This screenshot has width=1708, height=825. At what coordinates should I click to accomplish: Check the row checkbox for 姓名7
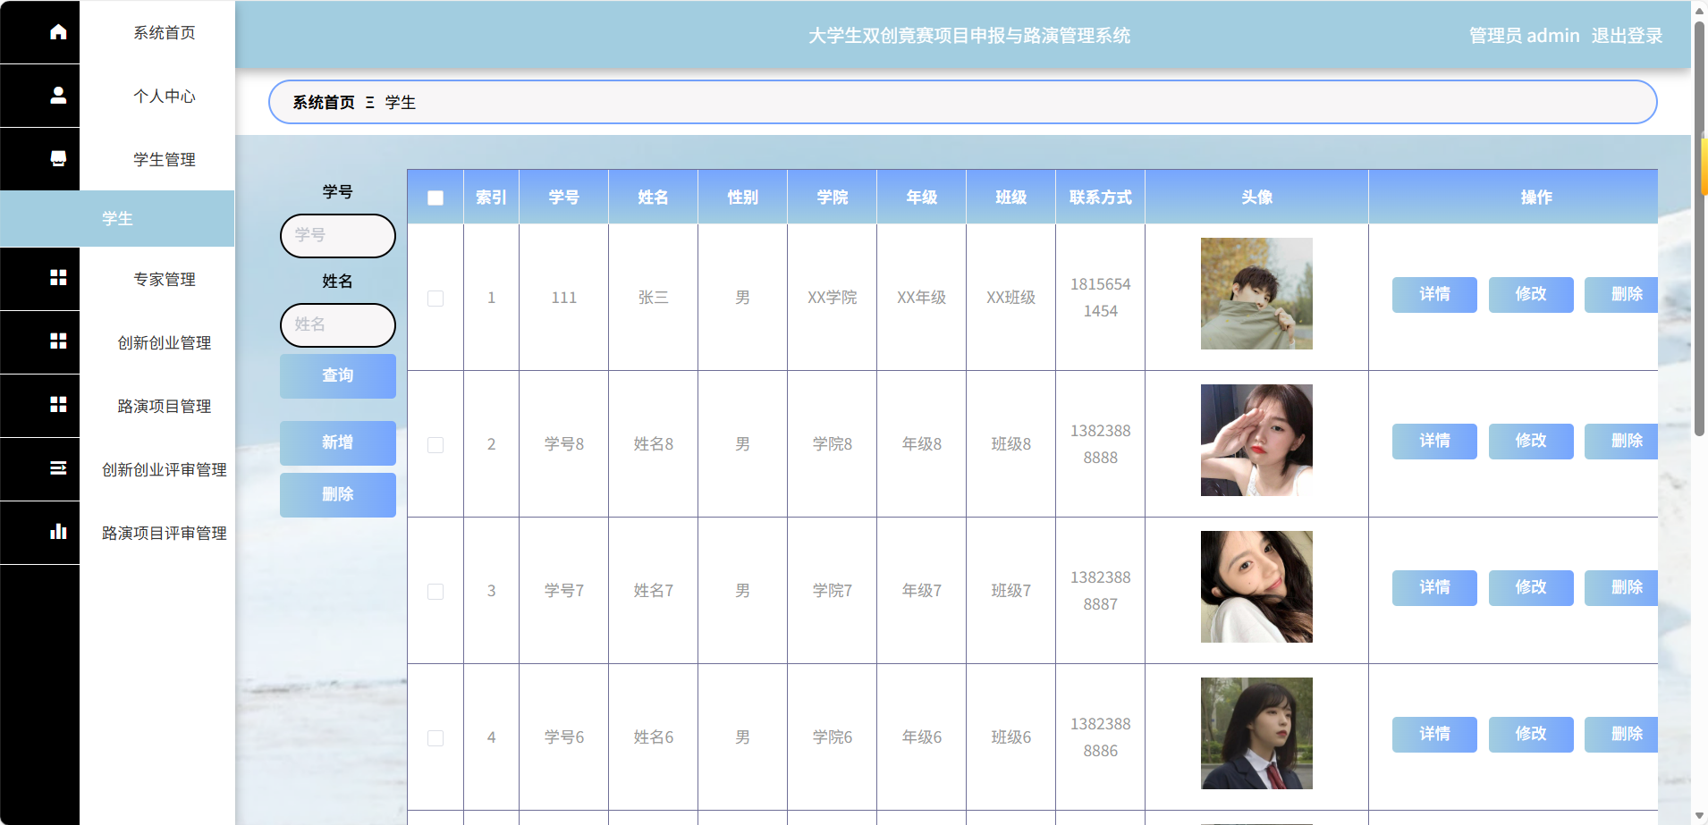point(435,592)
